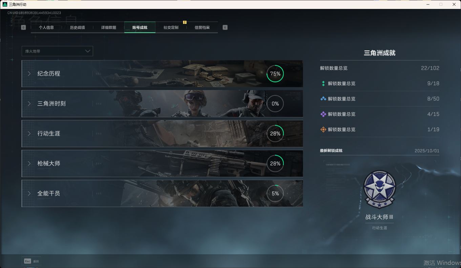Click the purple achievement tier icon

[323, 114]
